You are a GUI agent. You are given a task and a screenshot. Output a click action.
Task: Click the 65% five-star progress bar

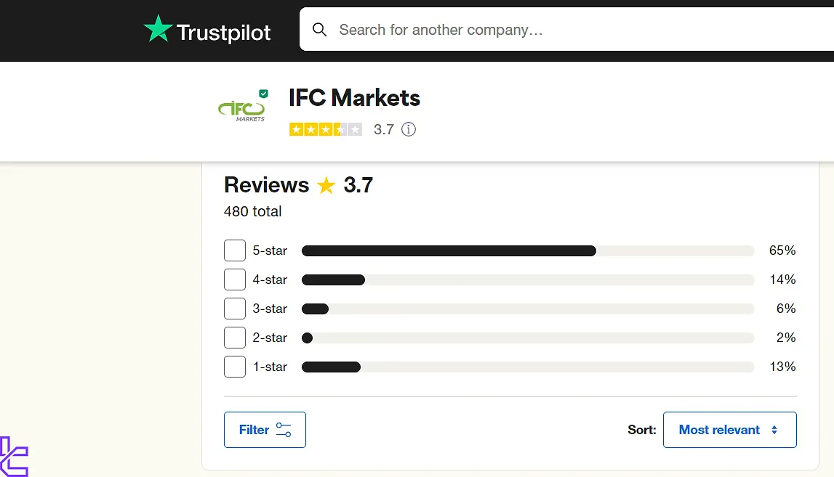tap(449, 250)
